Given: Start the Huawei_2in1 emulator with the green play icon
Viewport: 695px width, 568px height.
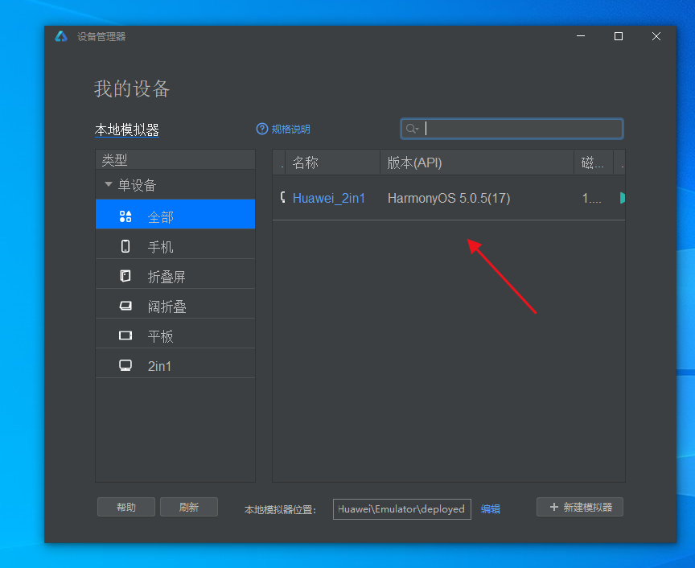Looking at the screenshot, I should pyautogui.click(x=622, y=198).
